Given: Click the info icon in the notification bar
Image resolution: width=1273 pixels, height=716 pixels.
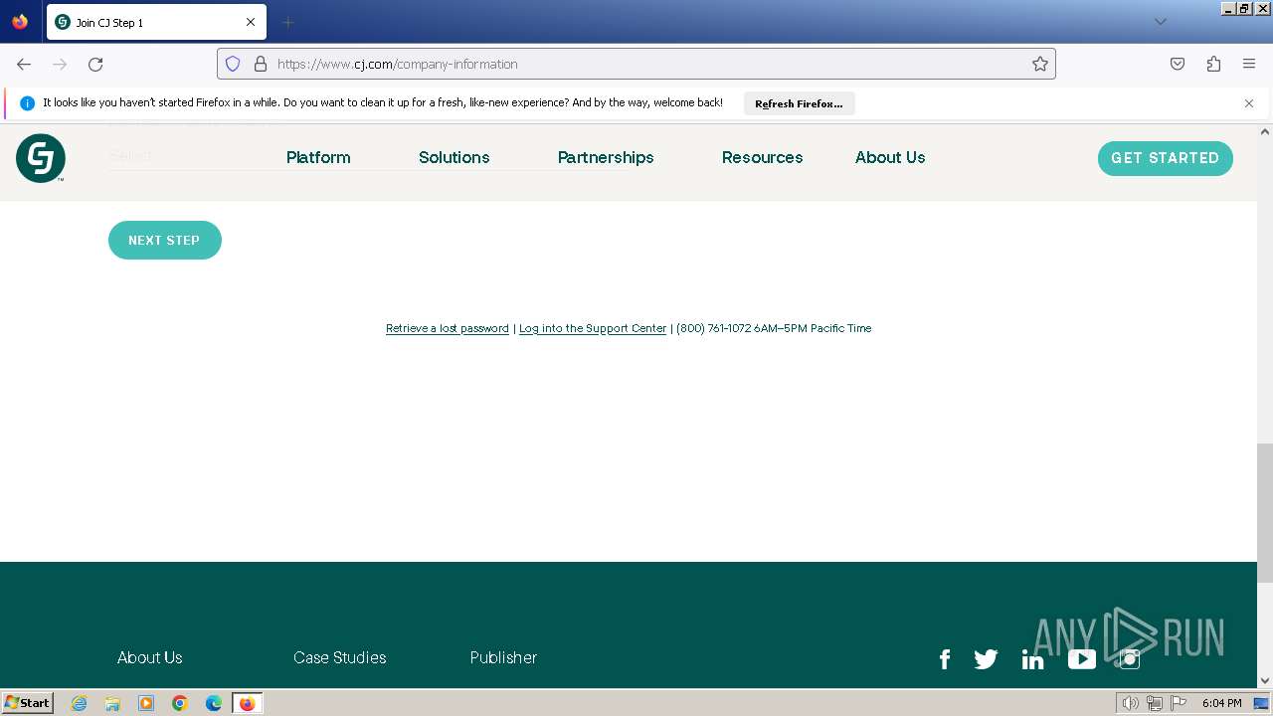Looking at the screenshot, I should click(27, 103).
